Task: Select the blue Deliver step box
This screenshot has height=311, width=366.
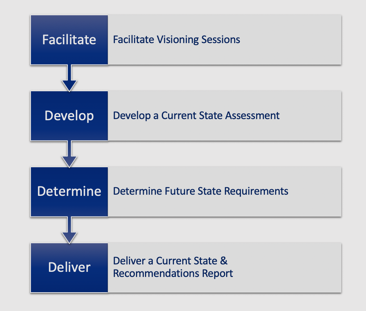Action: point(69,268)
